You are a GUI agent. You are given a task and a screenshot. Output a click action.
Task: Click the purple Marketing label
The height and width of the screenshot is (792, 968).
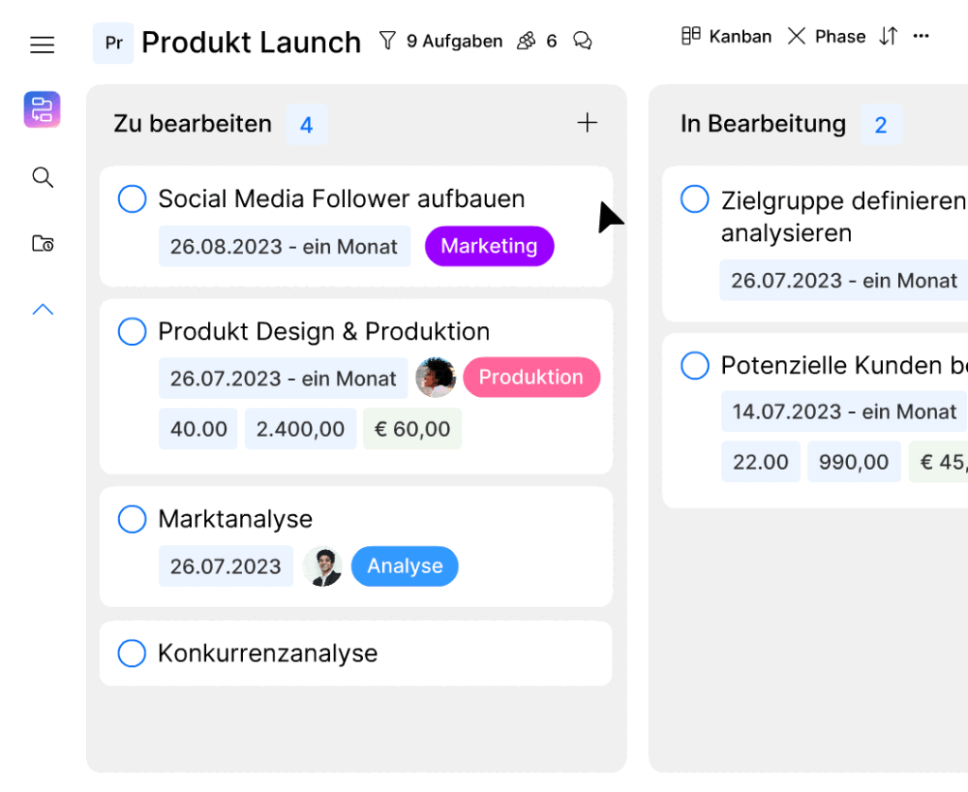(x=489, y=246)
